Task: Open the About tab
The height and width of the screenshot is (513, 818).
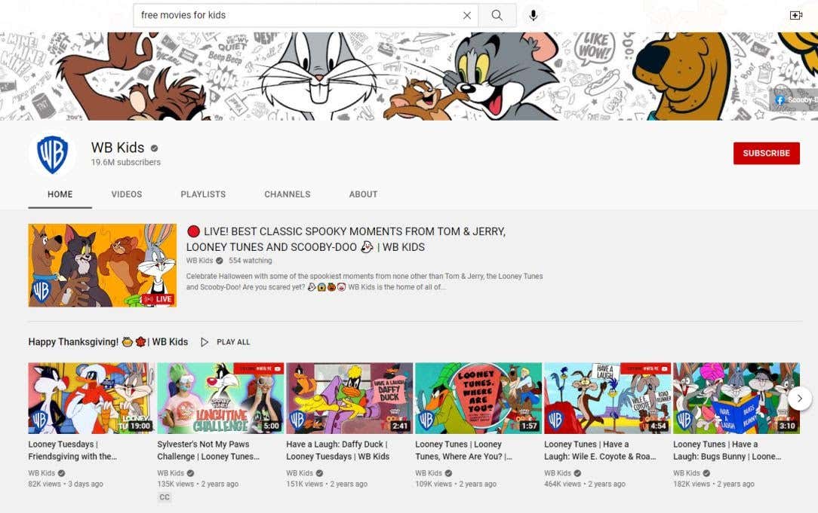Action: tap(363, 194)
